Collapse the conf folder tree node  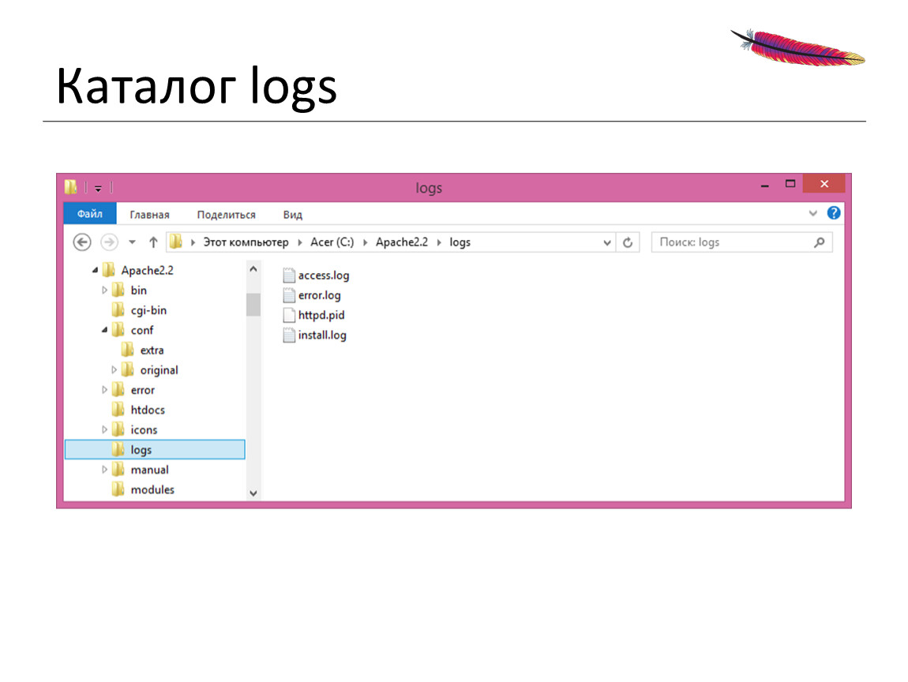pos(104,330)
